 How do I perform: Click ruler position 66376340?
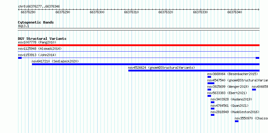[x=235, y=12]
